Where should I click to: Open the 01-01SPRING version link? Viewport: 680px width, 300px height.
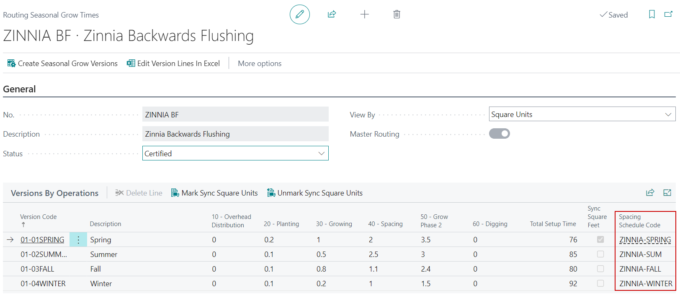pyautogui.click(x=42, y=240)
